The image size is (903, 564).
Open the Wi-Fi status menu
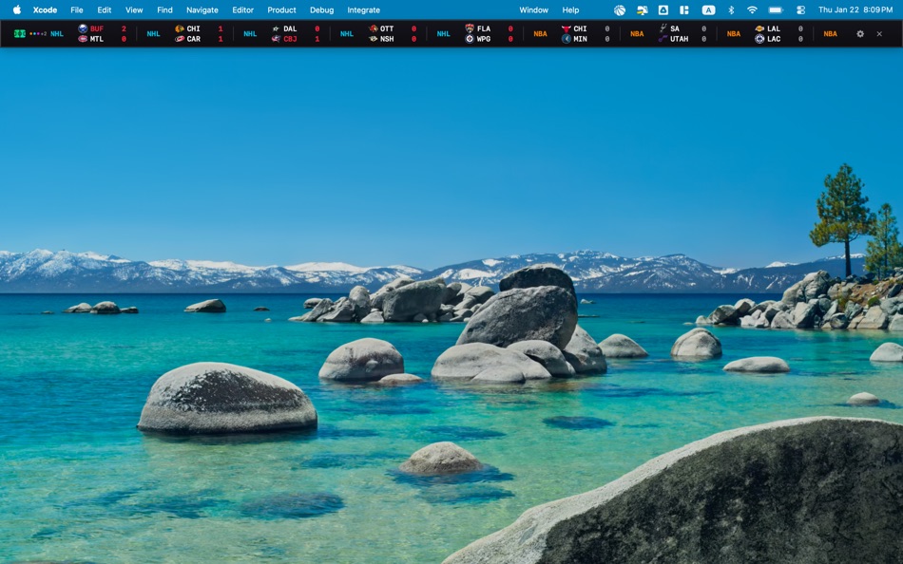click(x=754, y=9)
